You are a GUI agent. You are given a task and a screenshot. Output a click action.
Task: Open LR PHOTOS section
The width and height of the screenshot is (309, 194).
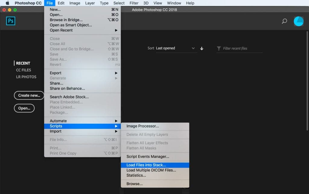(x=26, y=77)
